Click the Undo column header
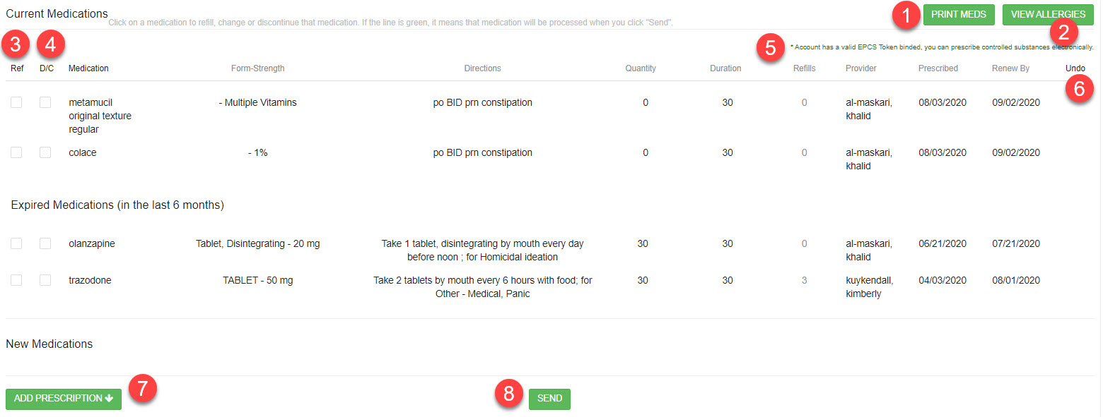Viewport: 1103px width, 417px height. point(1075,68)
